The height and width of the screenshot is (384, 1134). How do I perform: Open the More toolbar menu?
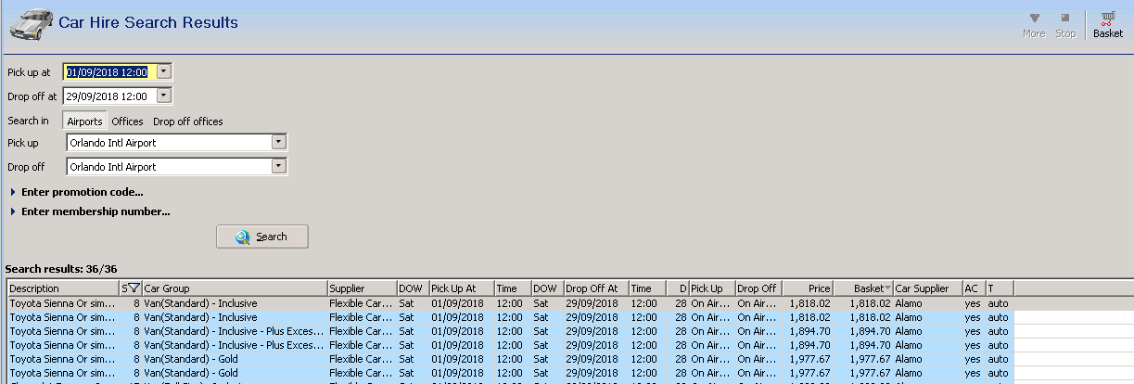pyautogui.click(x=1034, y=23)
